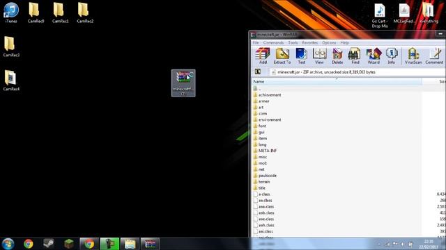This screenshot has height=250, width=446.
Task: Sort by the Name column header
Action: (x=337, y=82)
